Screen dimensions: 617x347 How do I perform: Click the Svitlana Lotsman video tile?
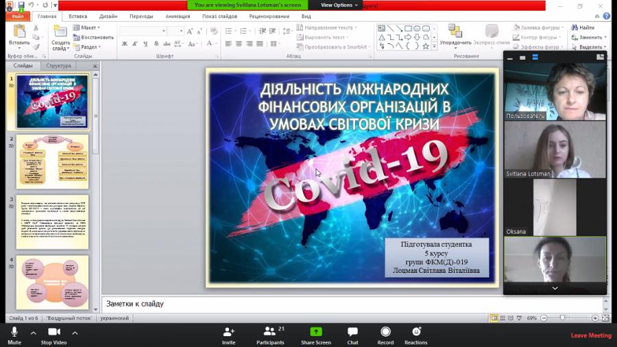point(555,150)
